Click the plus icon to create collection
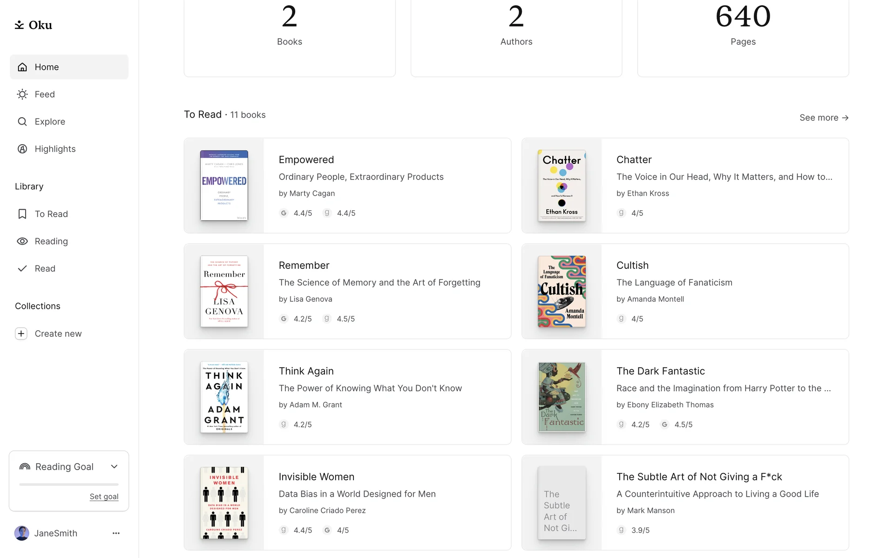 coord(21,334)
